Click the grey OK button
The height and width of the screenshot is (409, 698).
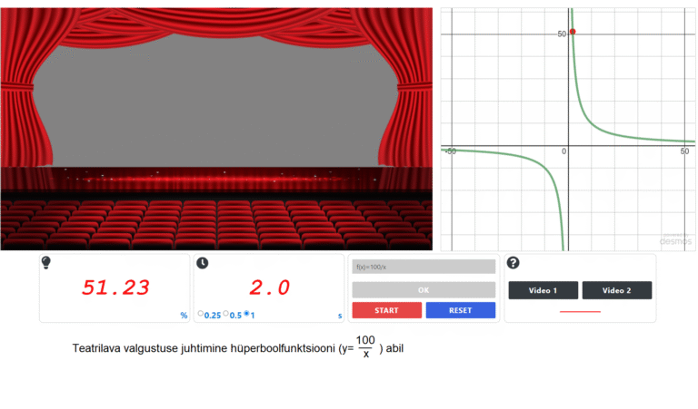tap(424, 289)
